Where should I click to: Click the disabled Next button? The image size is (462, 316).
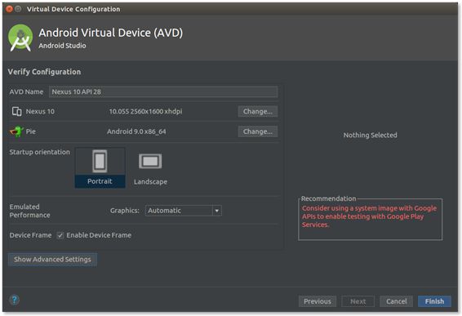[358, 301]
